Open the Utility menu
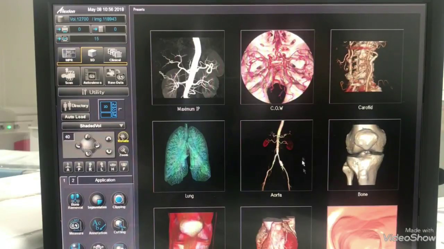Screen dimensions: 444x249 pos(93,92)
